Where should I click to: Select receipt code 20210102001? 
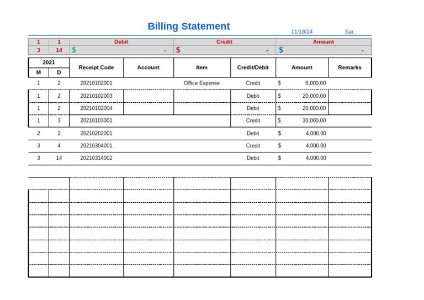click(96, 83)
